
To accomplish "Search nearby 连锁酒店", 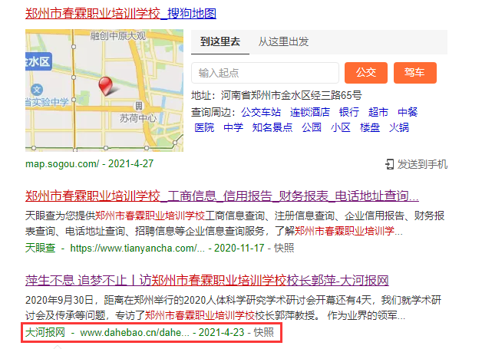I will [x=309, y=112].
